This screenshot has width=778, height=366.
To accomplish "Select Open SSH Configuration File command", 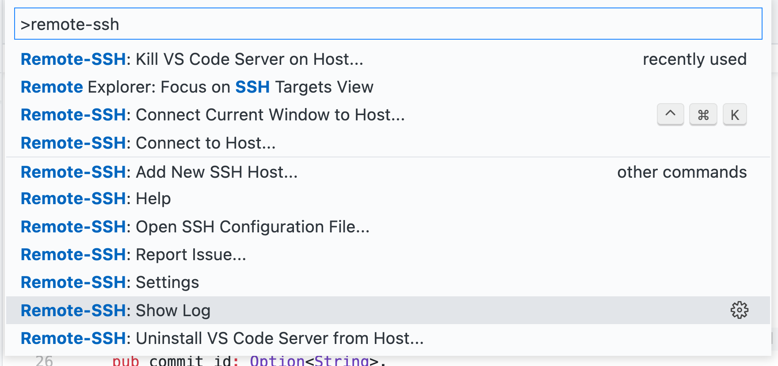I will tap(388, 227).
